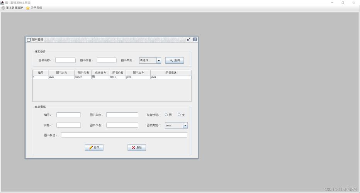The width and height of the screenshot is (360, 193).
Task: Select the 男 radio button
Action: (166, 115)
